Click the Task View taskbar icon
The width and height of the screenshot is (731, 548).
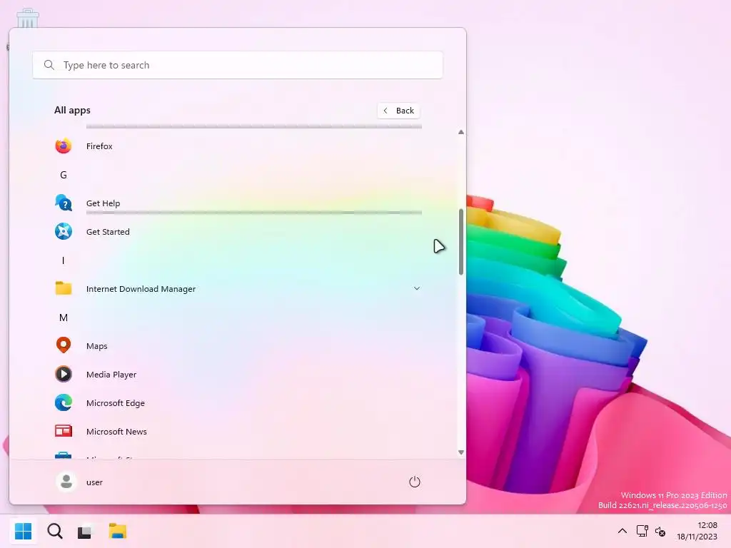tap(84, 532)
